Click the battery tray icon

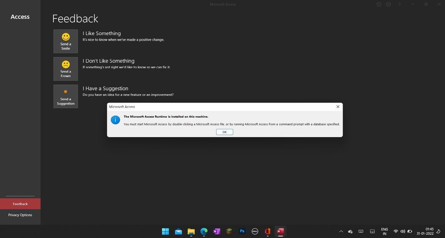410,231
